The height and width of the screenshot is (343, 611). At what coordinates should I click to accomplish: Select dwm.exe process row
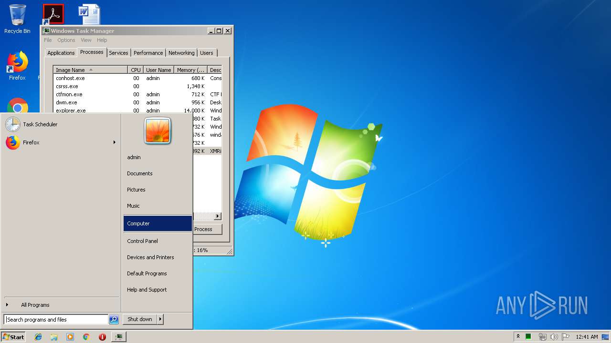click(x=137, y=102)
